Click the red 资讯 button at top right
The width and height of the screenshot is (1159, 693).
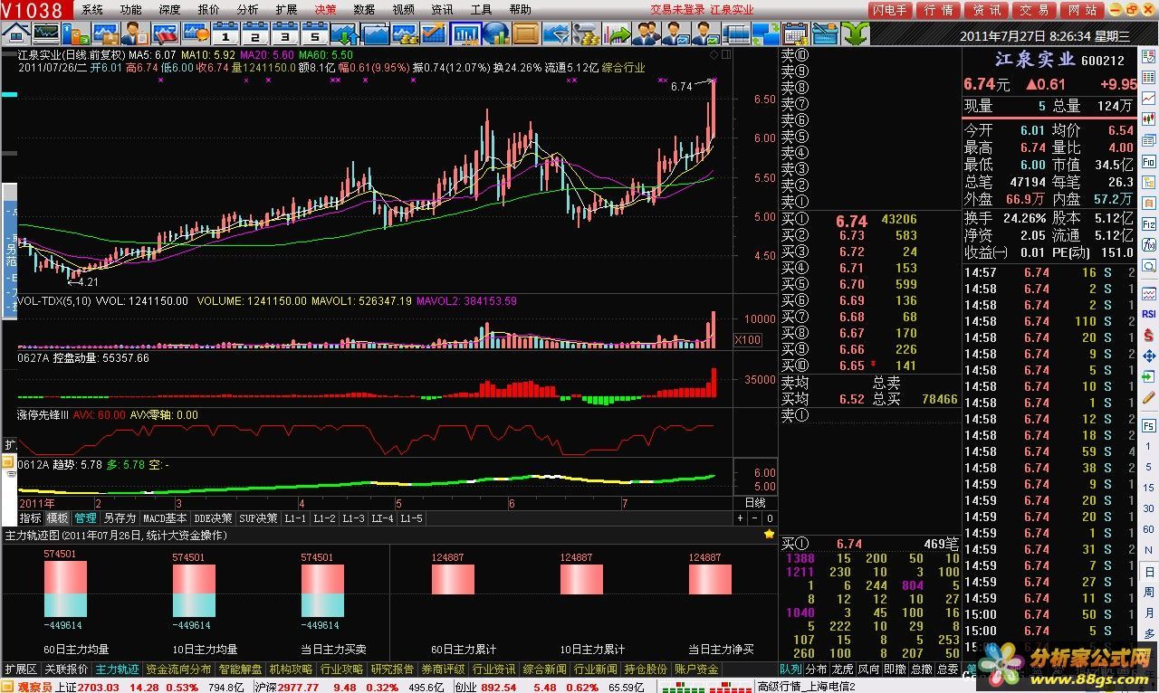(x=986, y=10)
